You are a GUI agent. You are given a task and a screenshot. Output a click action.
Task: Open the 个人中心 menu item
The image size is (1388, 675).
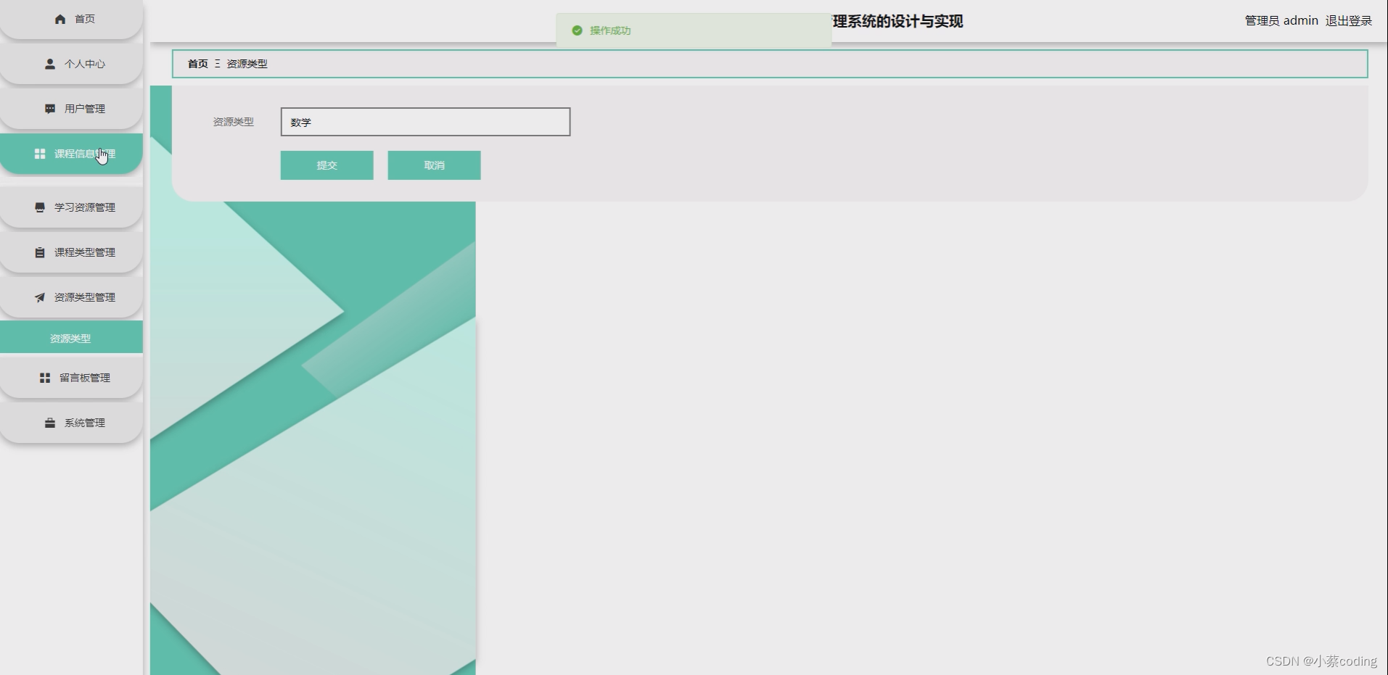pos(71,64)
